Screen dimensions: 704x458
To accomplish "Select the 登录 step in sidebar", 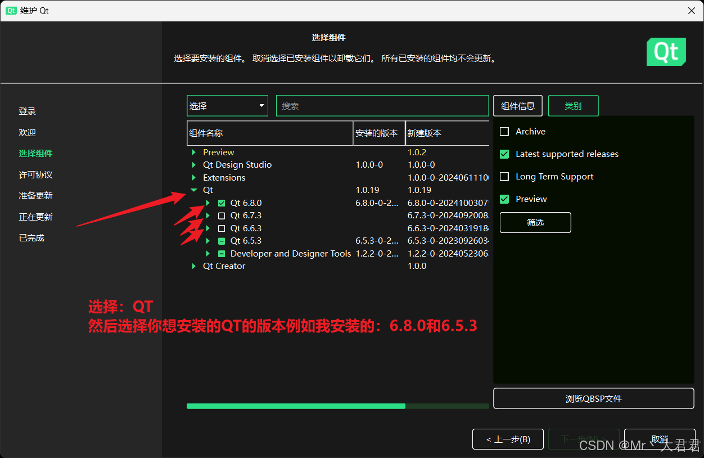I will 28,111.
